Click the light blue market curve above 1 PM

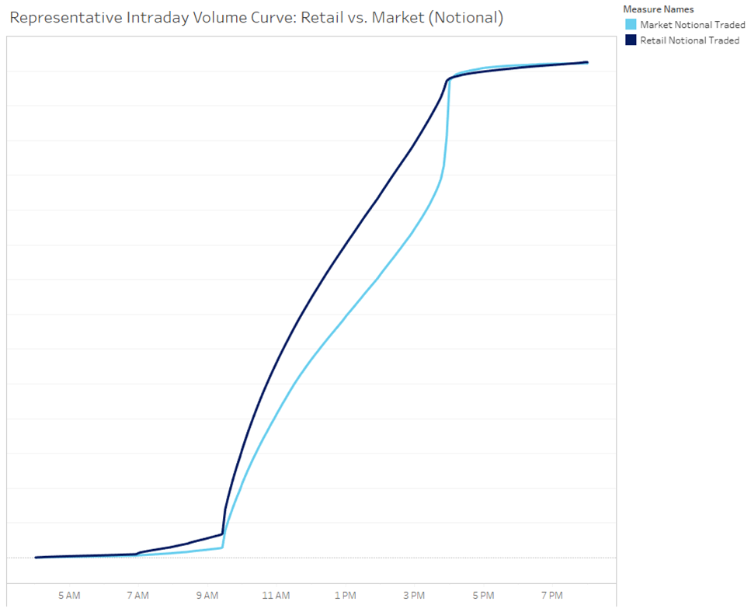tap(345, 317)
